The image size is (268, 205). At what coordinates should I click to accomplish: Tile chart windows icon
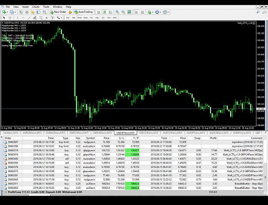(129, 12)
